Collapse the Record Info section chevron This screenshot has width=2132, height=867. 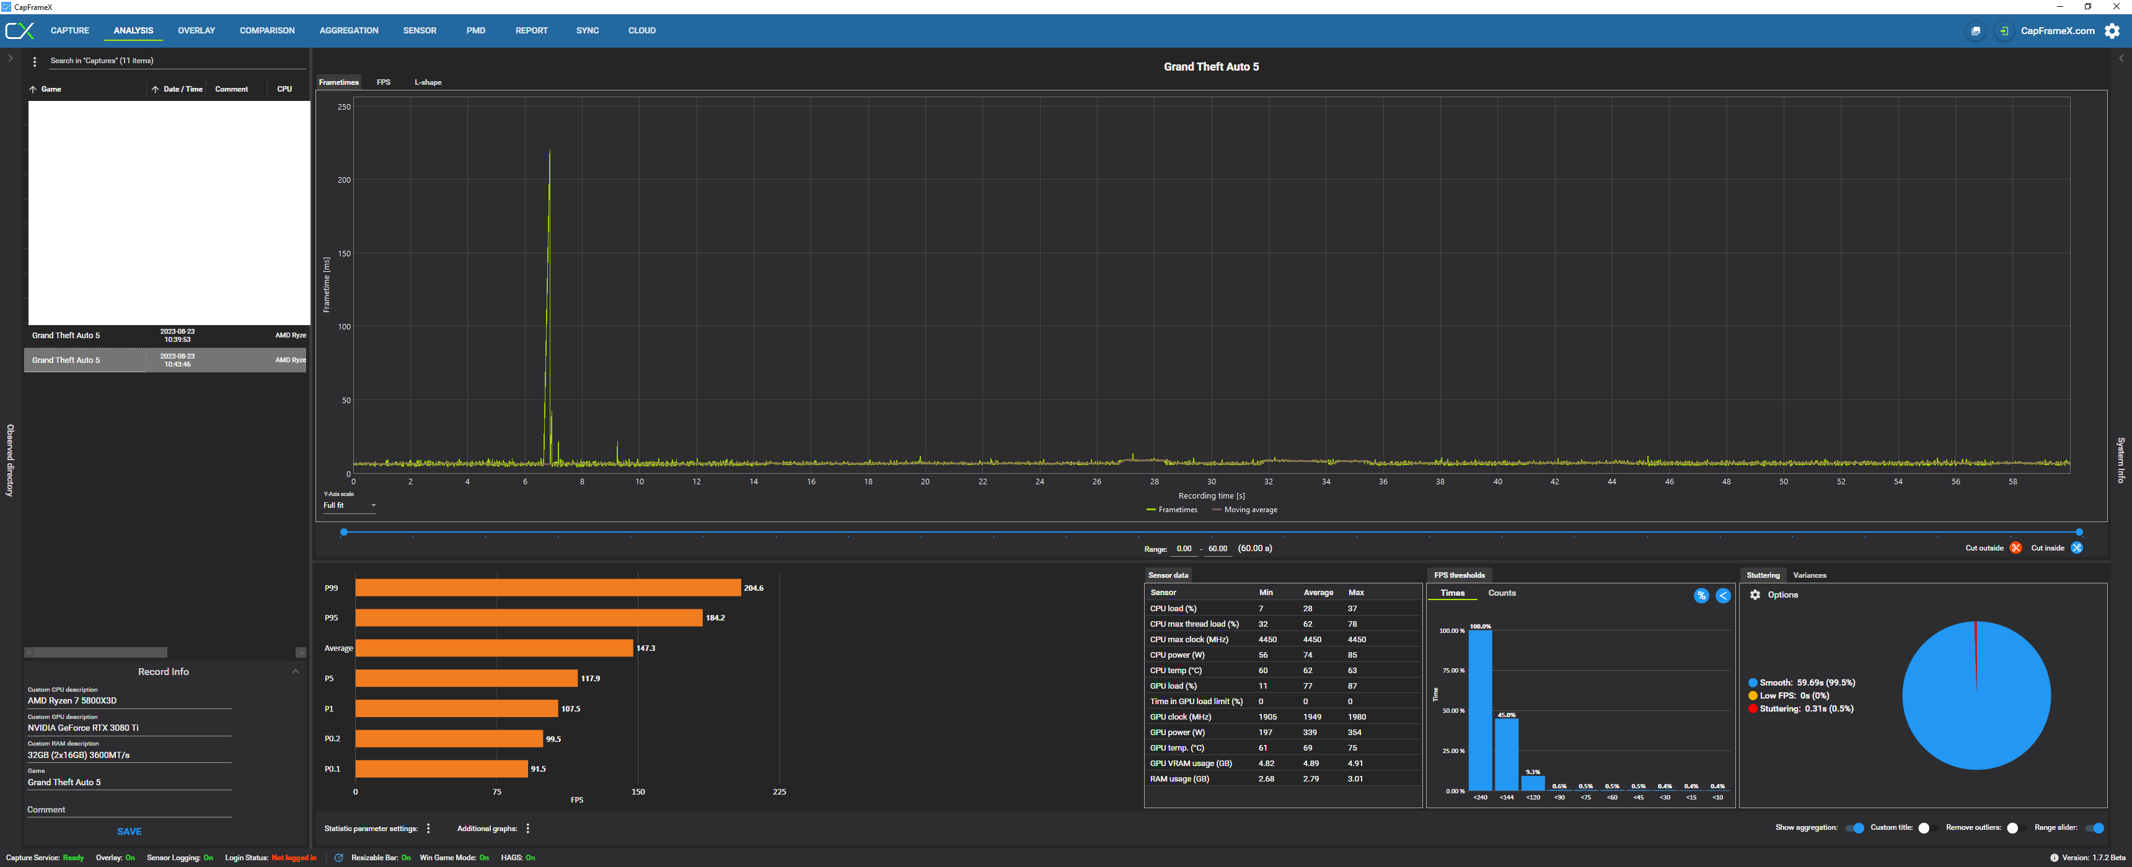[x=296, y=672]
